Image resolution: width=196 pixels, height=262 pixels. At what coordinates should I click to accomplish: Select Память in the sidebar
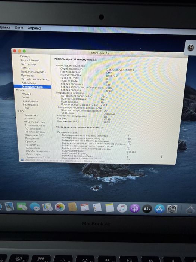(25, 68)
